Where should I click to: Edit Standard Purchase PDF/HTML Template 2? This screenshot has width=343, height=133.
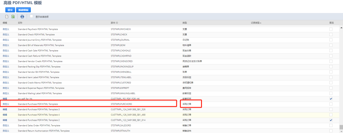tap(5, 120)
